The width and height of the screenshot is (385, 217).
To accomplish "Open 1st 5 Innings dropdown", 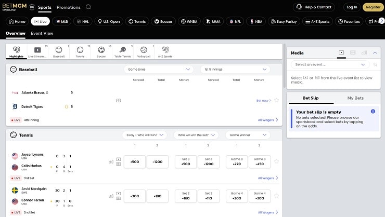I will pos(235,70).
